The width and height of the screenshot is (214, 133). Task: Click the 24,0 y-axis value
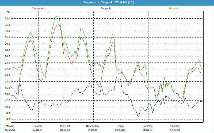7,63
